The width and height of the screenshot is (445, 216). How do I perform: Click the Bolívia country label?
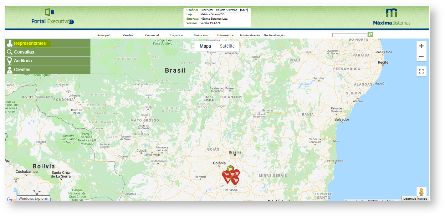coord(43,166)
